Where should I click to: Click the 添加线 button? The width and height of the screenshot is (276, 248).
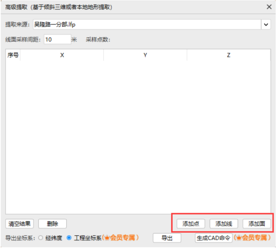(x=224, y=224)
